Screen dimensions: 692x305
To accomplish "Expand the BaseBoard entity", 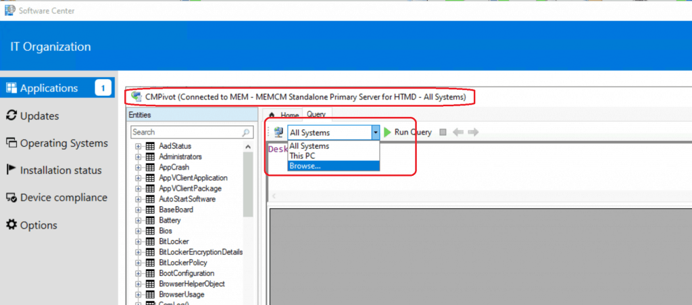I will (x=138, y=210).
